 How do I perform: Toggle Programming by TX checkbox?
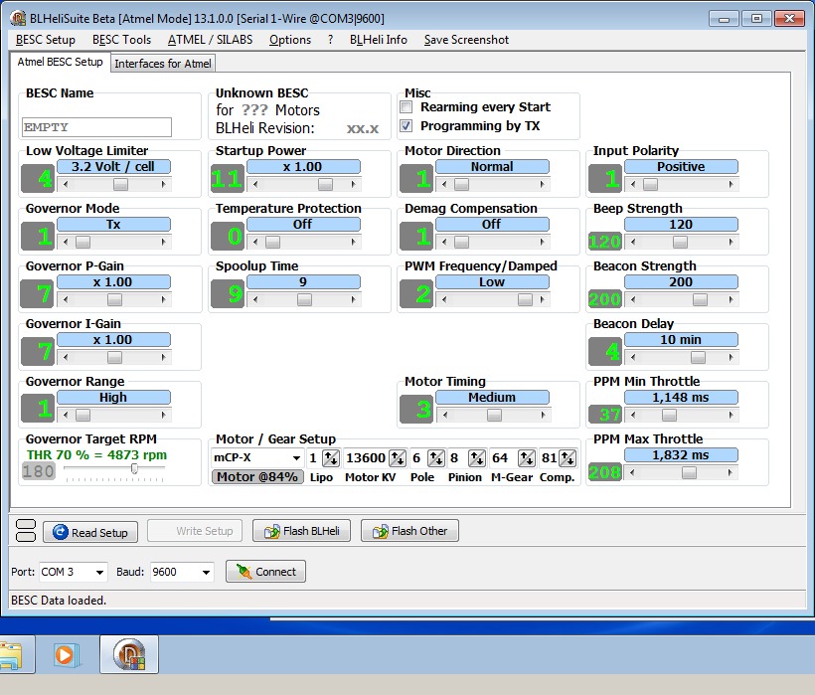pyautogui.click(x=406, y=126)
